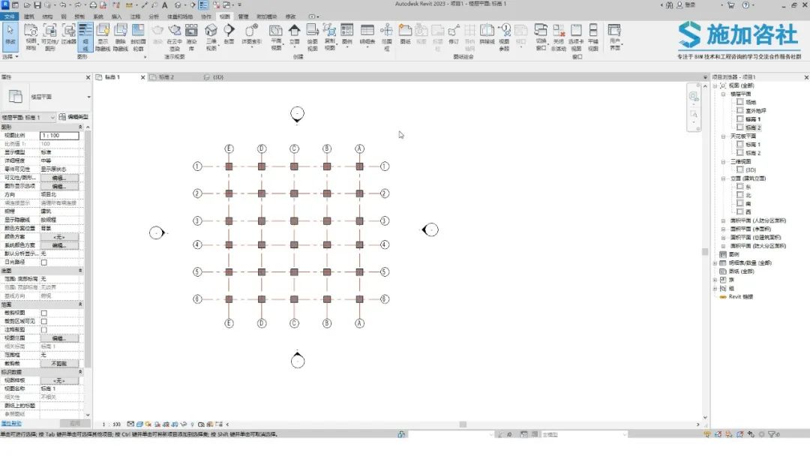Click the 平铺视图 (Tile Views) tool
This screenshot has height=456, width=810.
point(593,36)
